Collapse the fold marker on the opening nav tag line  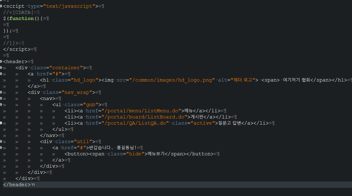pos(1,98)
